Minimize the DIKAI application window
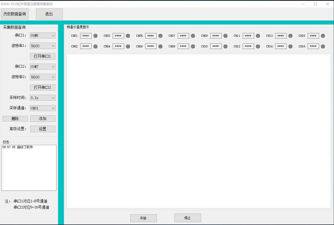The height and width of the screenshot is (225, 334). pyautogui.click(x=303, y=4)
